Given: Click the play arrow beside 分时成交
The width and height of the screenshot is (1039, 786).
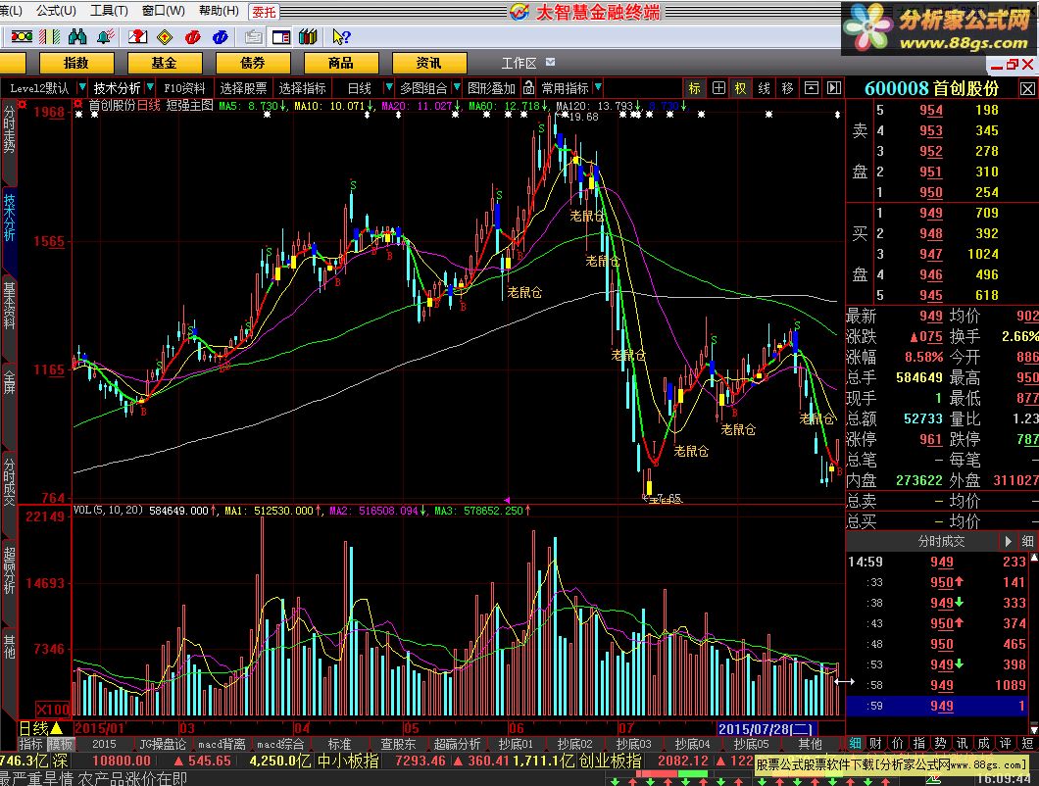Looking at the screenshot, I should [x=1008, y=541].
